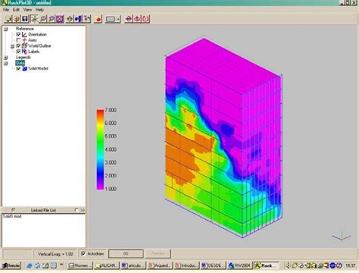Click the Render button
The image size is (359, 273).
coord(158,253)
